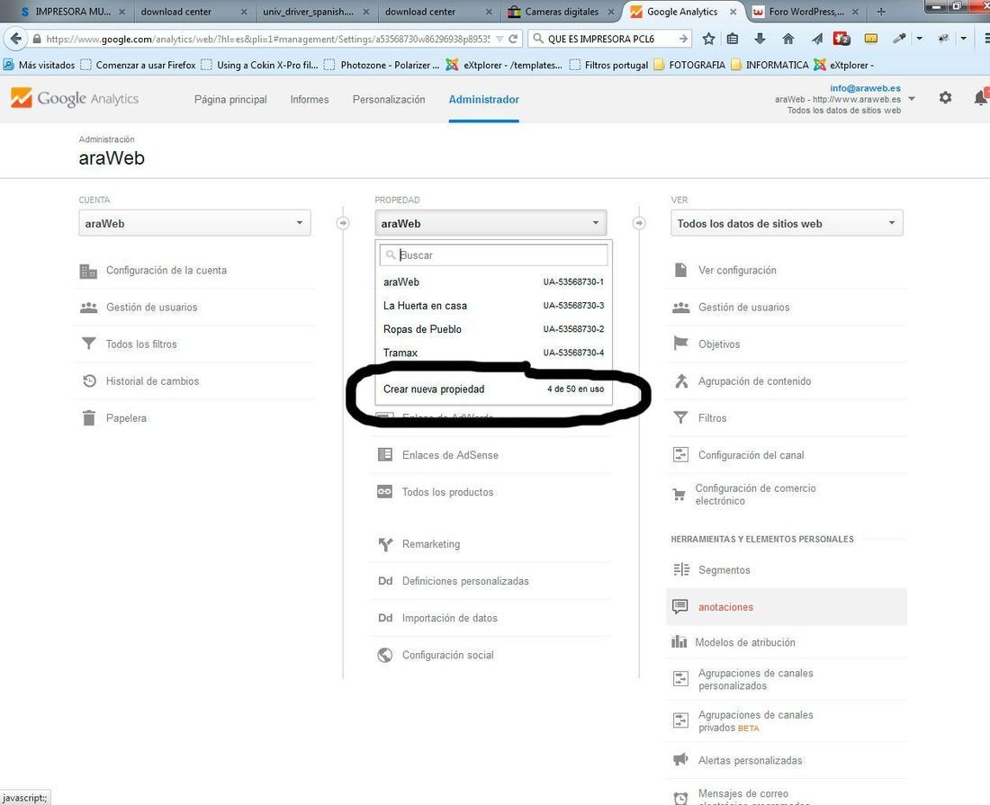Open the notifications bell icon
The height and width of the screenshot is (805, 990).
tap(980, 98)
